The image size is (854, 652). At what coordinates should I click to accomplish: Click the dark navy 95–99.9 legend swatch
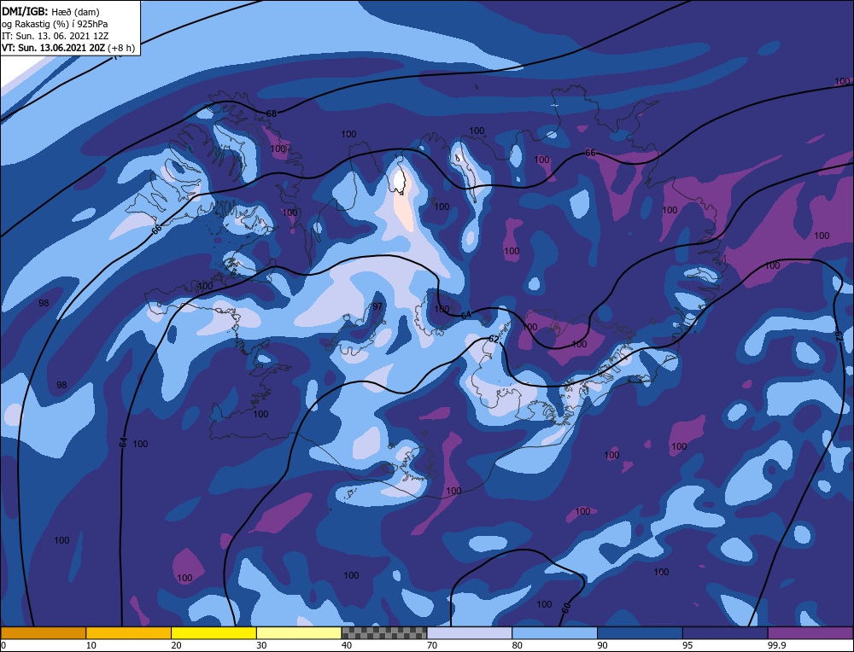point(725,632)
